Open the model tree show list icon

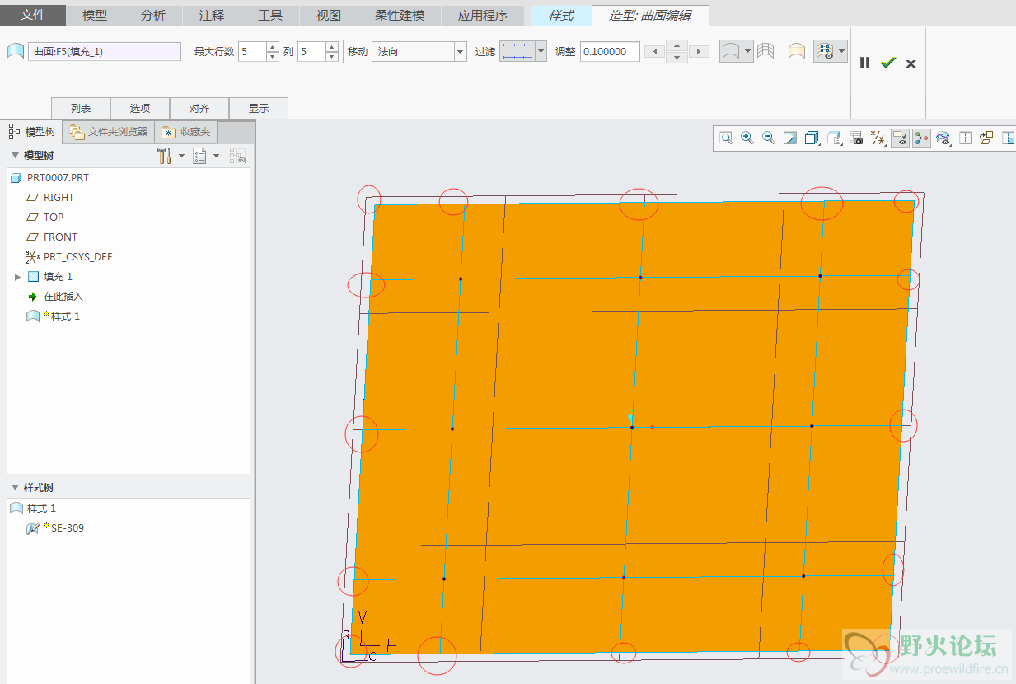click(x=199, y=156)
